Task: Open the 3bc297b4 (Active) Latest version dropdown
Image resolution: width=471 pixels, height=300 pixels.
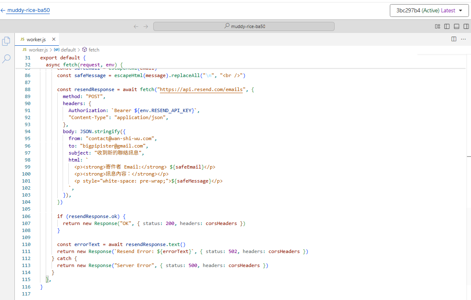Action: [429, 11]
